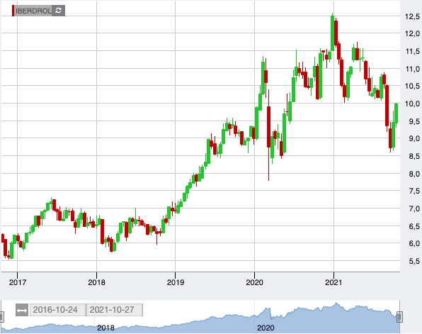Viewport: 422px width, 334px height.
Task: Click the 2019 label on the time axis
Action: tap(176, 282)
